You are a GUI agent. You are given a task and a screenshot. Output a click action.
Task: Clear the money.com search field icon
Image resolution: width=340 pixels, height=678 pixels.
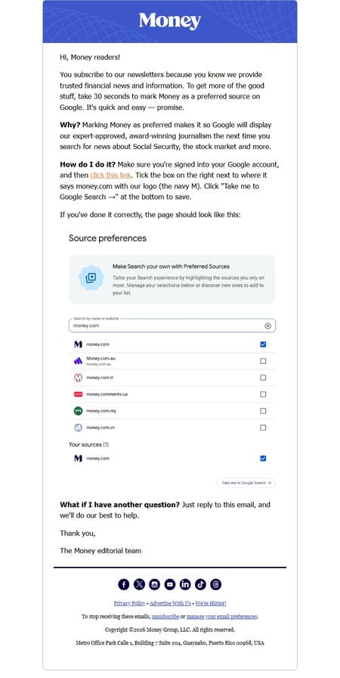[x=267, y=326]
